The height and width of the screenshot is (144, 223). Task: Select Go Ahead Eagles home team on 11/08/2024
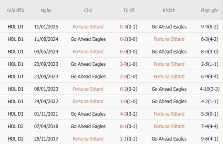point(88,39)
